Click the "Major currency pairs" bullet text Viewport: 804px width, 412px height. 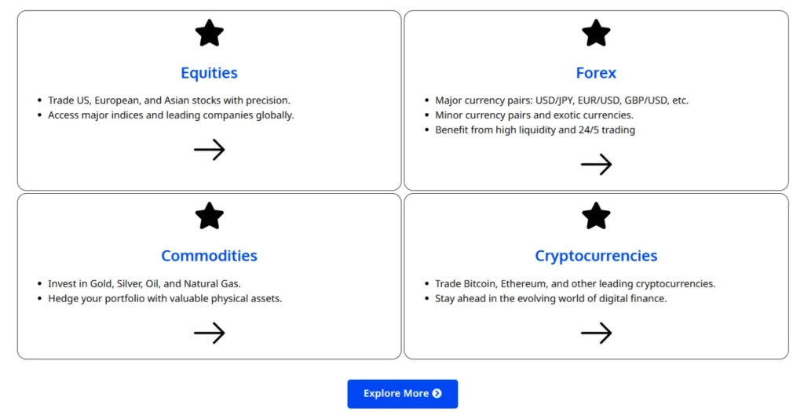pos(561,100)
